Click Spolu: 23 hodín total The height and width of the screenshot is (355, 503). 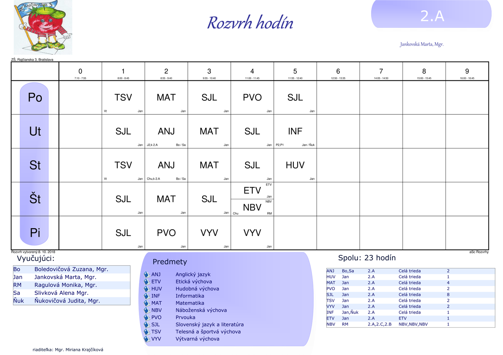(367, 258)
